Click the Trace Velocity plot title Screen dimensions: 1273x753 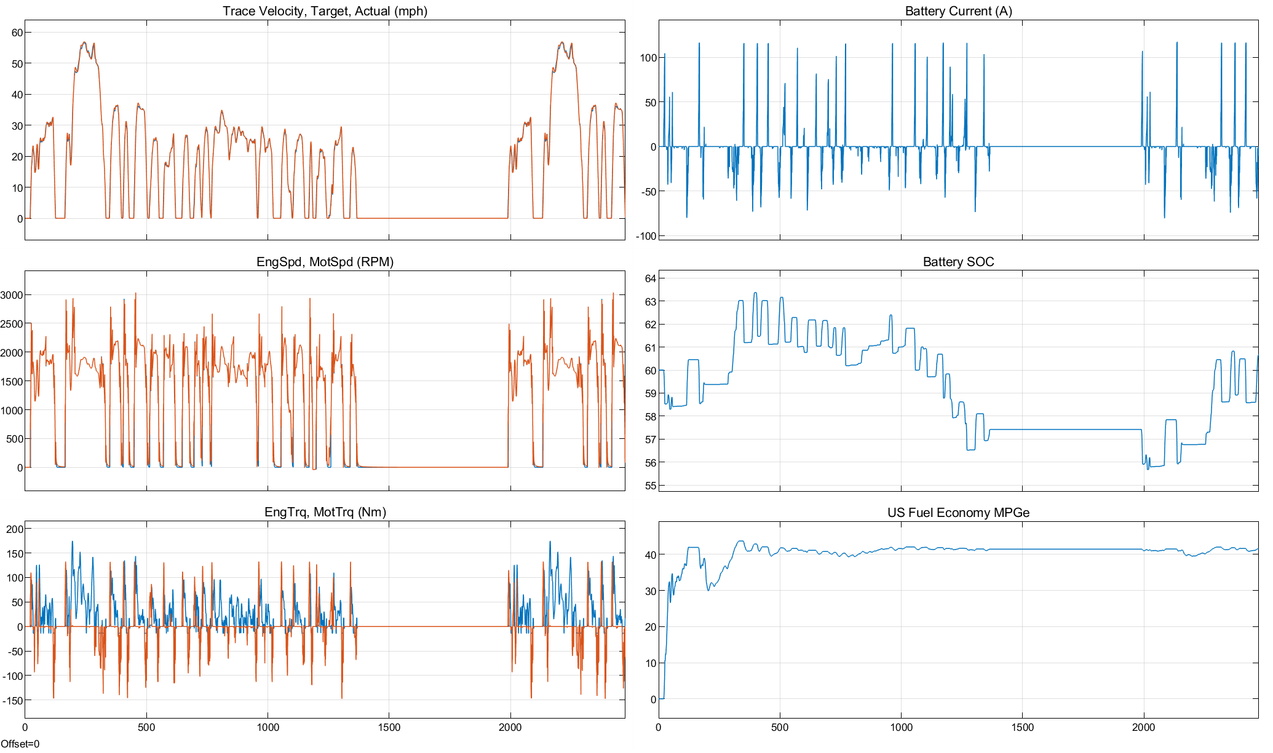pos(325,11)
